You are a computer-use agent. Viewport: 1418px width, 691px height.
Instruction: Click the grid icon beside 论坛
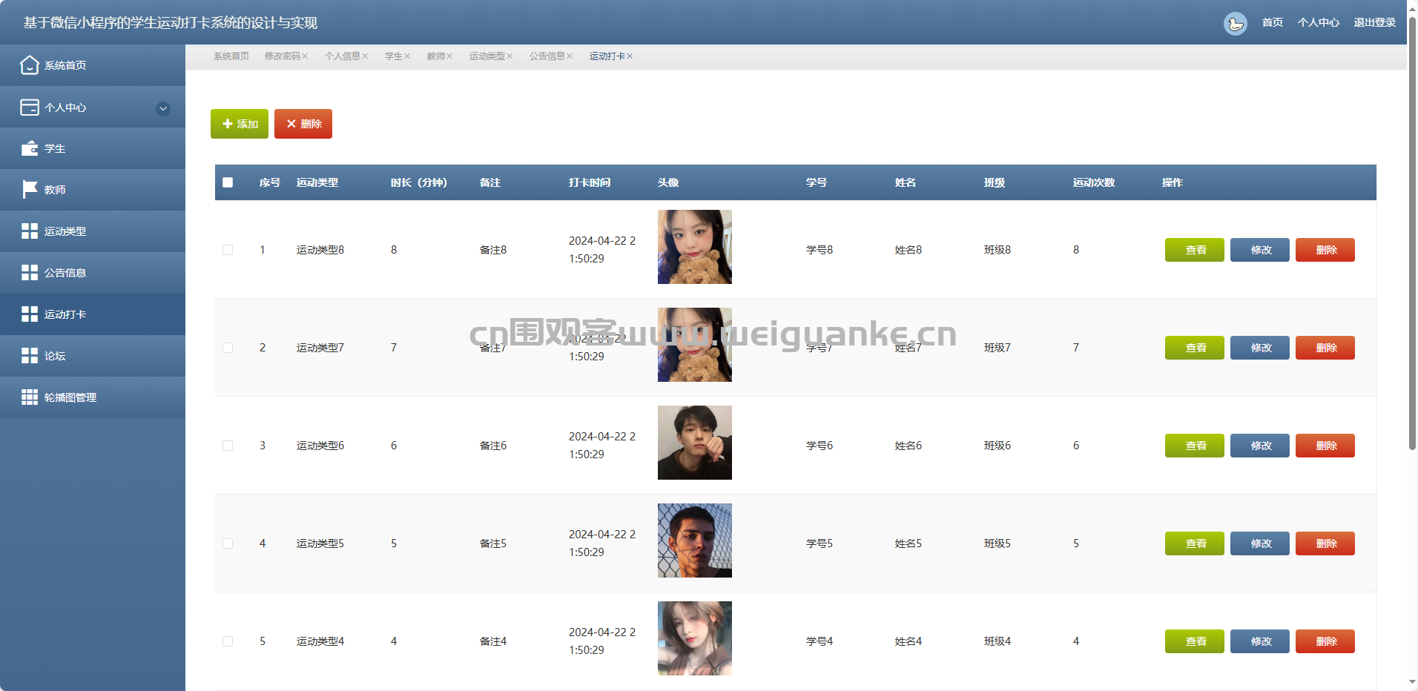click(x=29, y=356)
